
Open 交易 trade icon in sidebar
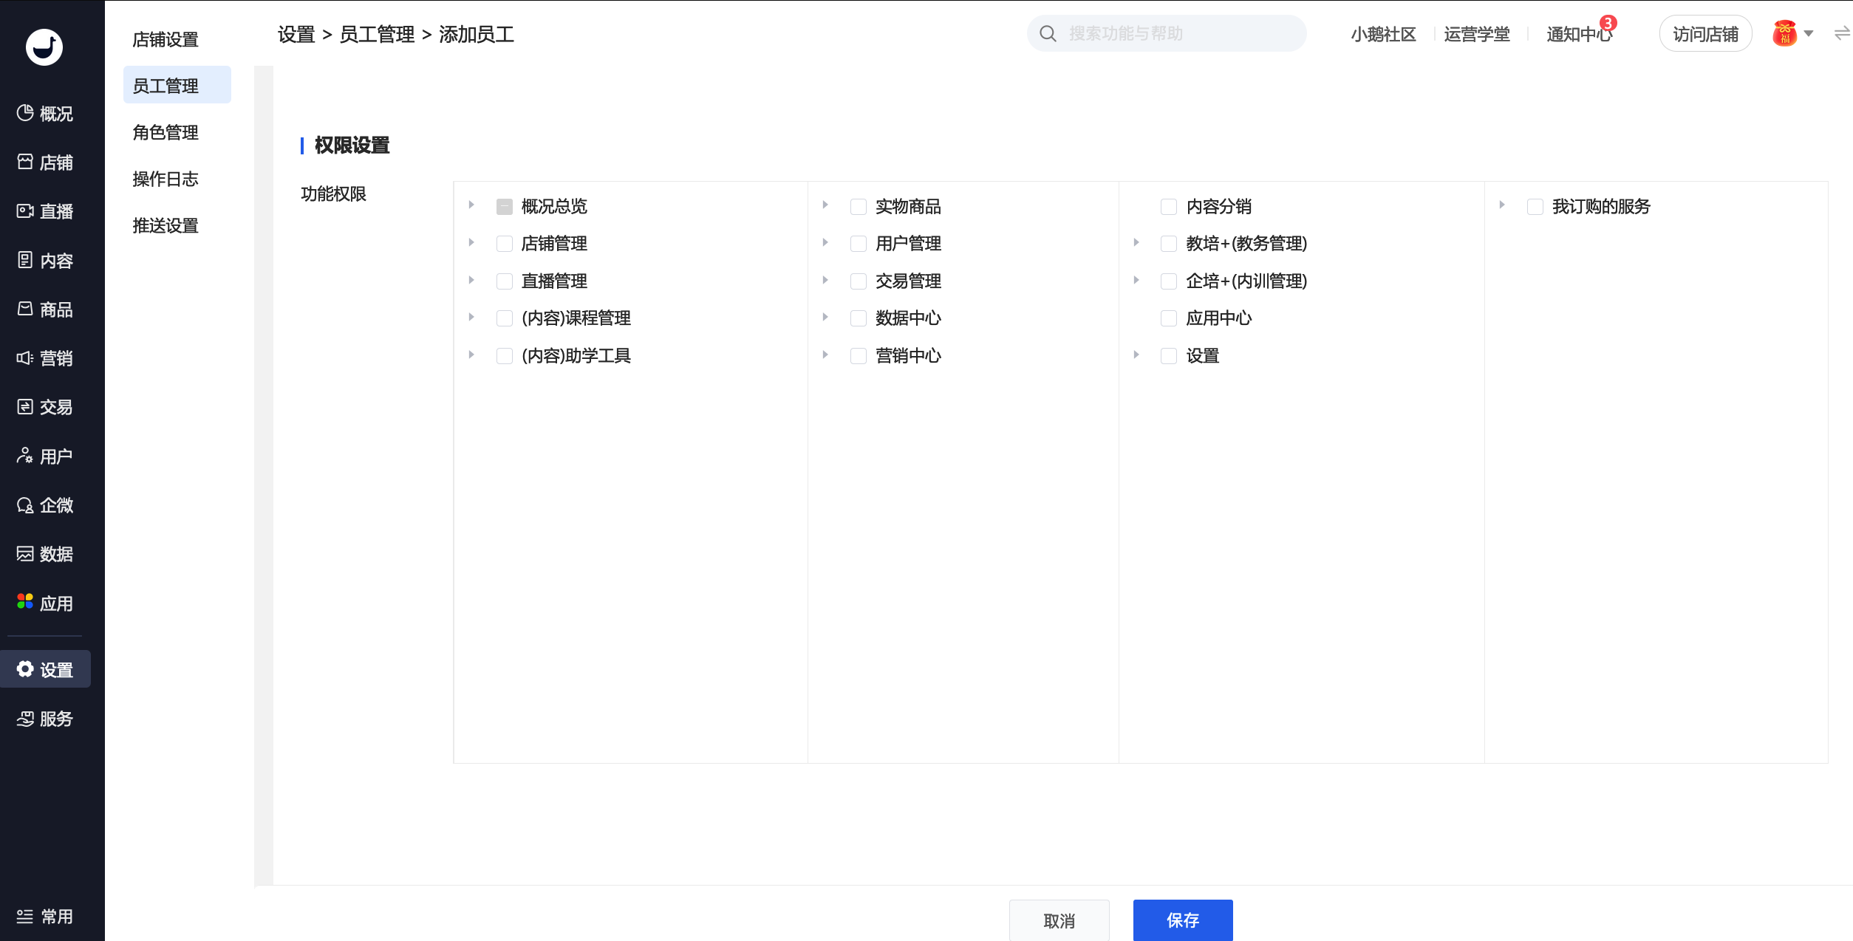pos(25,407)
